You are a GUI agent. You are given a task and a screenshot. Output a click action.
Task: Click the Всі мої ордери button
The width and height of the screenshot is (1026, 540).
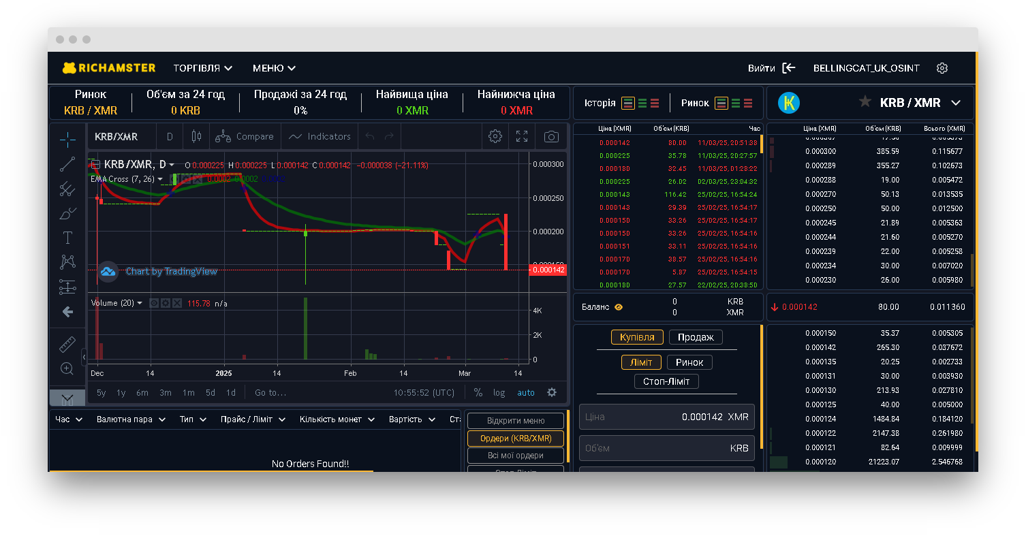(516, 456)
